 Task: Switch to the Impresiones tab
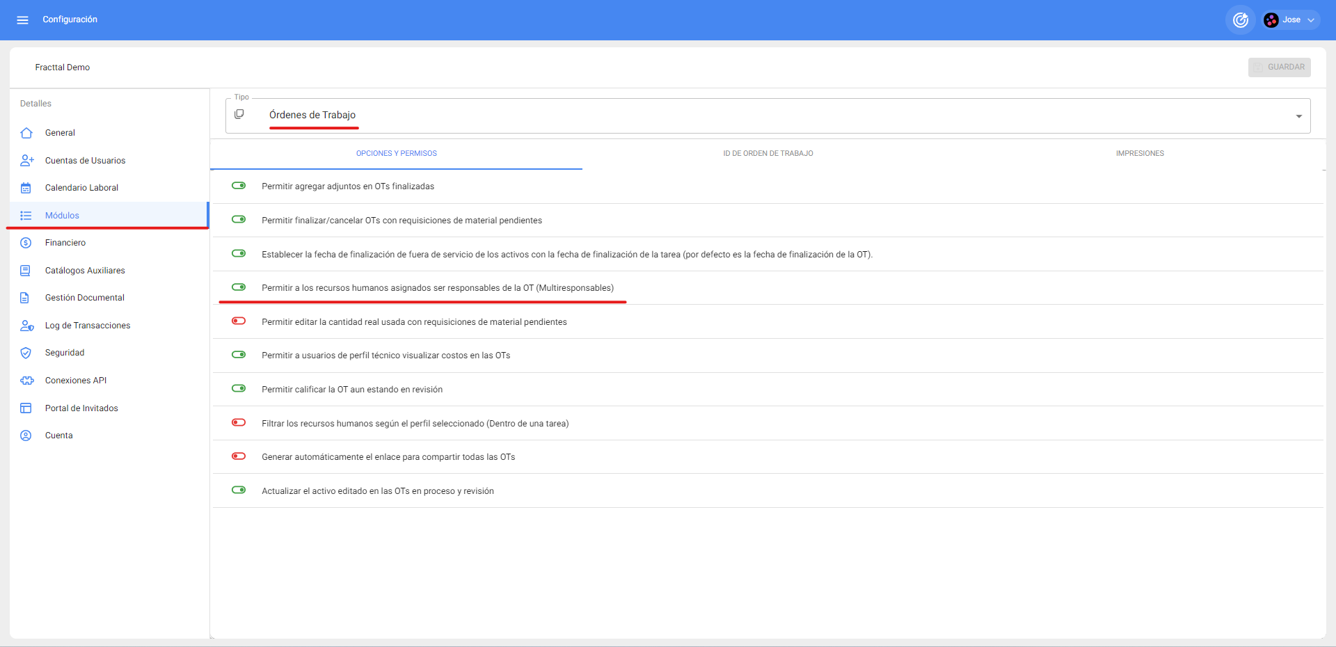pyautogui.click(x=1139, y=154)
